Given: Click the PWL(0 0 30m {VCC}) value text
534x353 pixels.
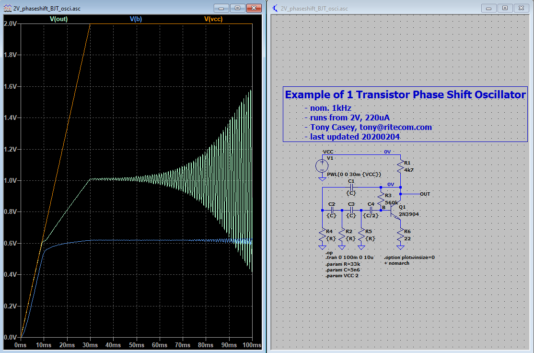Looking at the screenshot, I should 354,175.
